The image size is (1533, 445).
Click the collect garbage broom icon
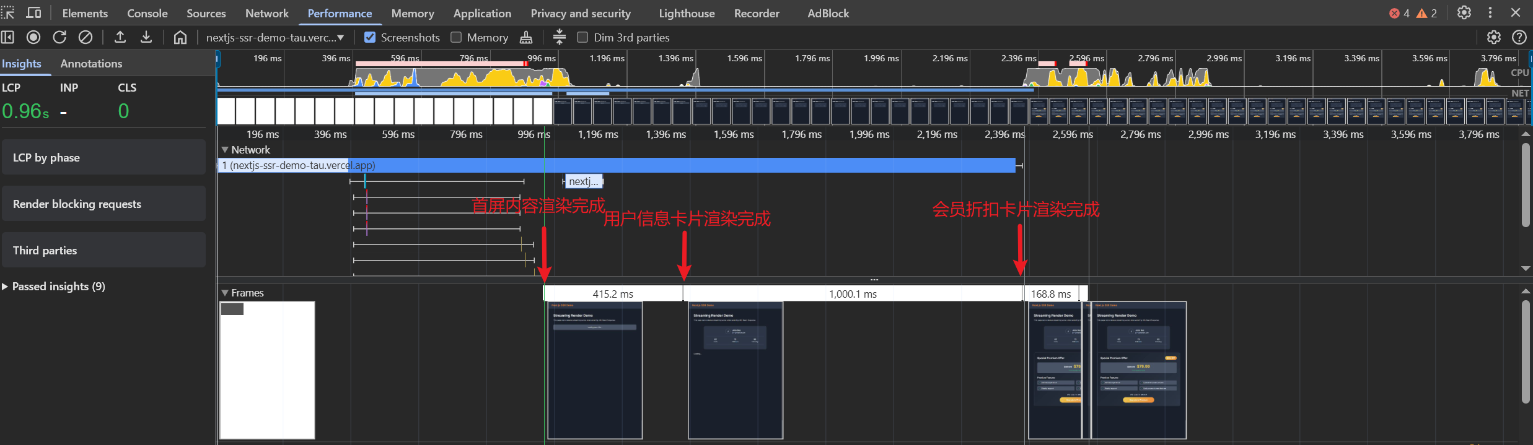(x=526, y=37)
